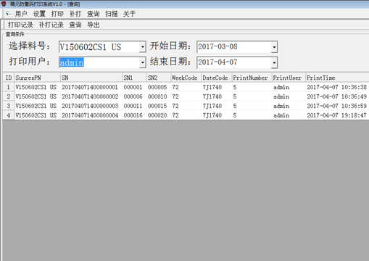Expand the 打印用户 dropdown arrow

143,62
